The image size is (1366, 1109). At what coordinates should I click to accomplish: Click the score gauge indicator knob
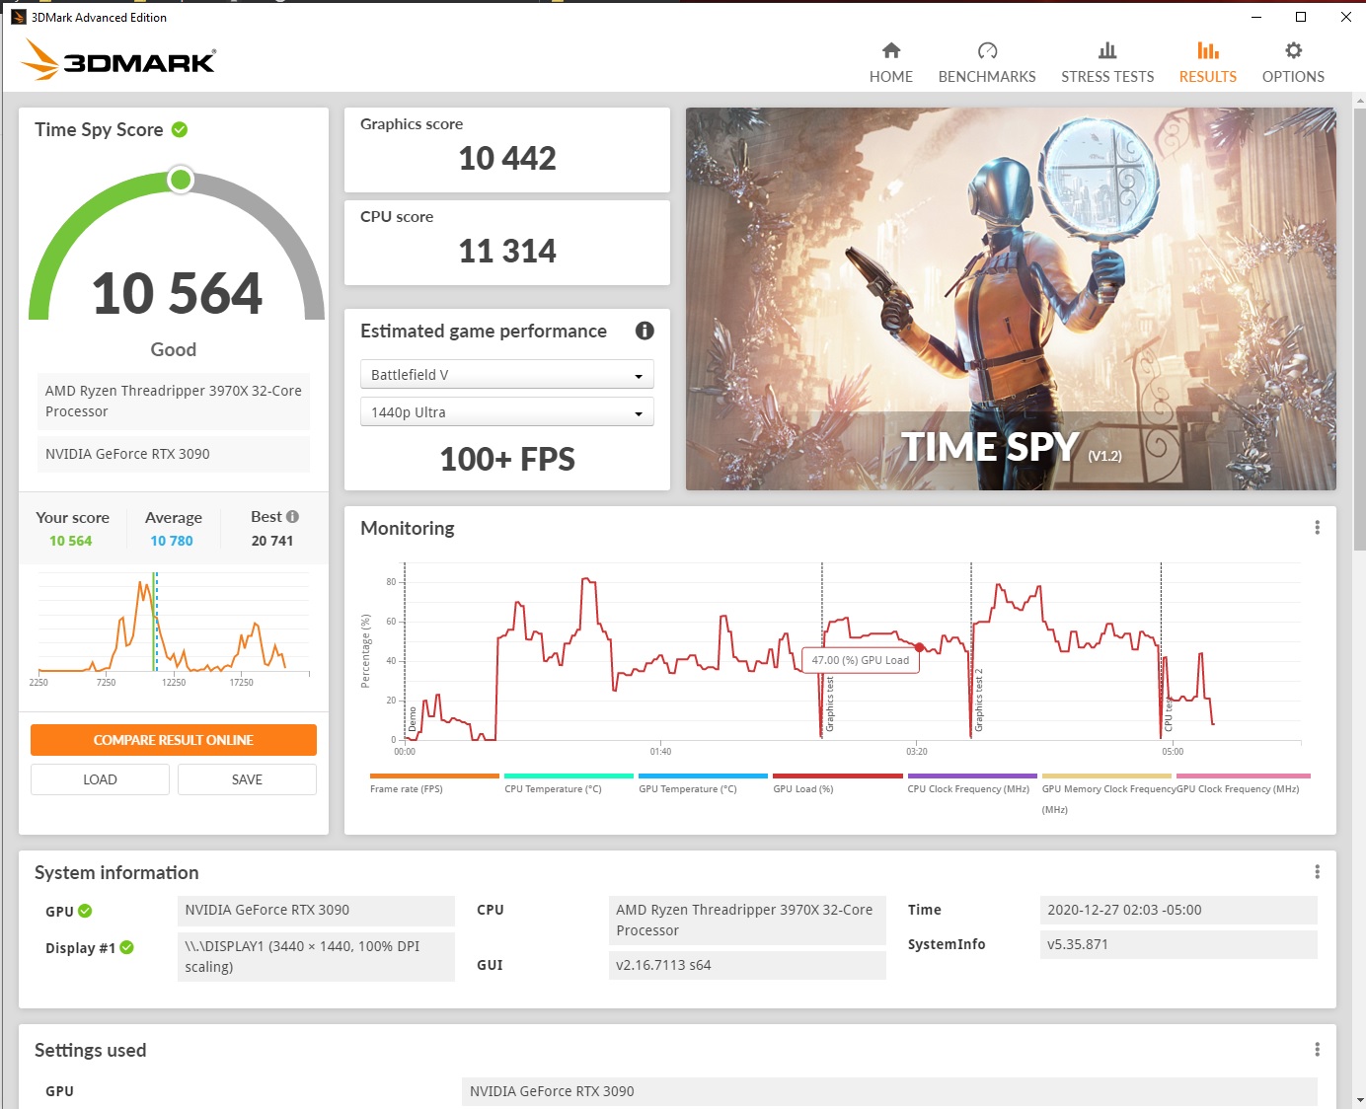(181, 180)
